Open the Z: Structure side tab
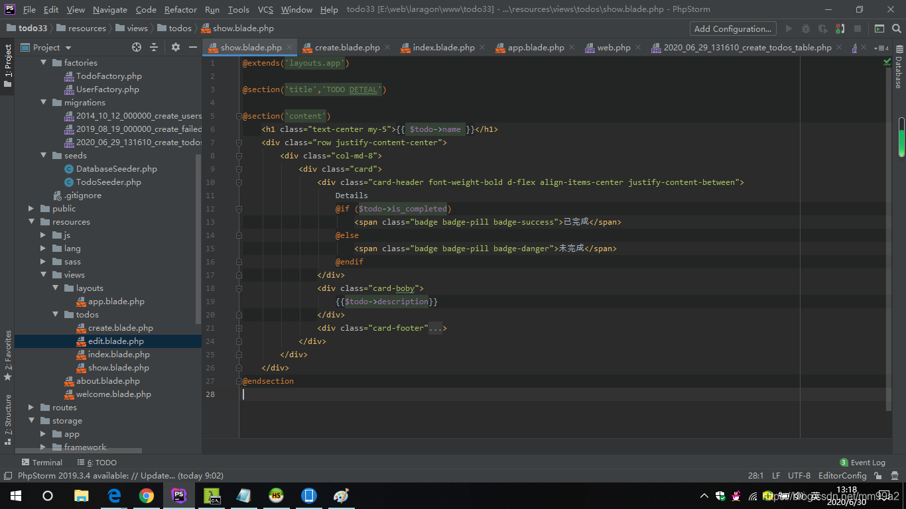 pos(7,420)
